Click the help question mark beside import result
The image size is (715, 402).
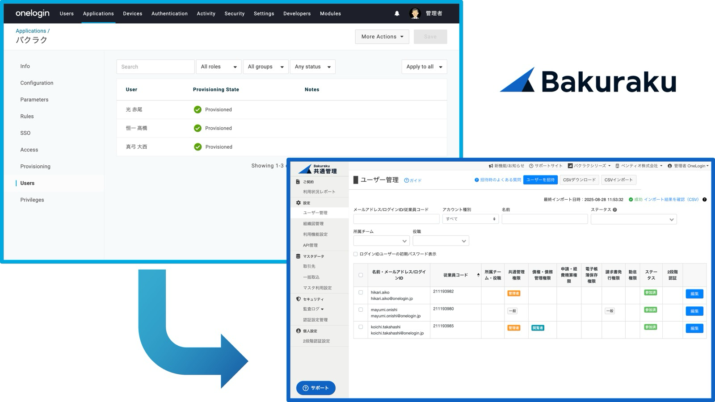(704, 200)
